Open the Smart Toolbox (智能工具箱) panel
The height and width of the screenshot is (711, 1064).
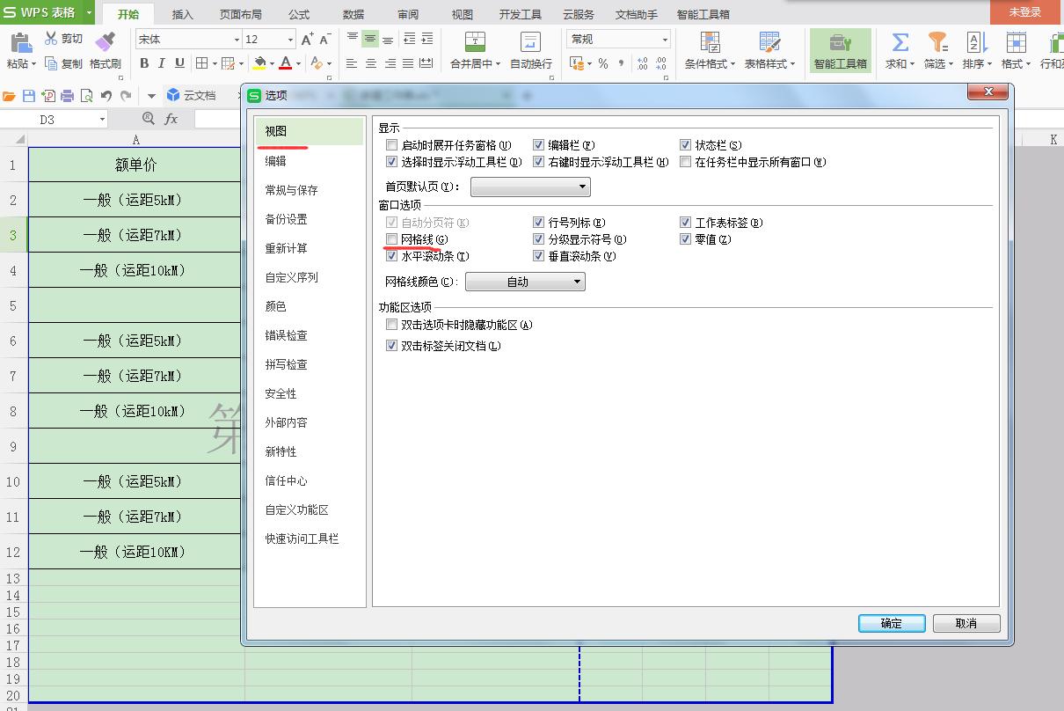[x=840, y=50]
